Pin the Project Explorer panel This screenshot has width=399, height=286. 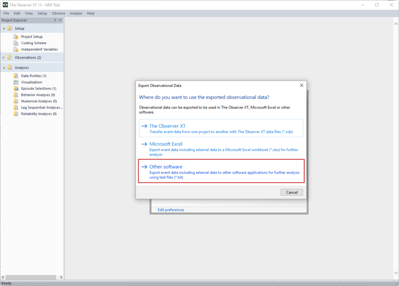pyautogui.click(x=55, y=20)
